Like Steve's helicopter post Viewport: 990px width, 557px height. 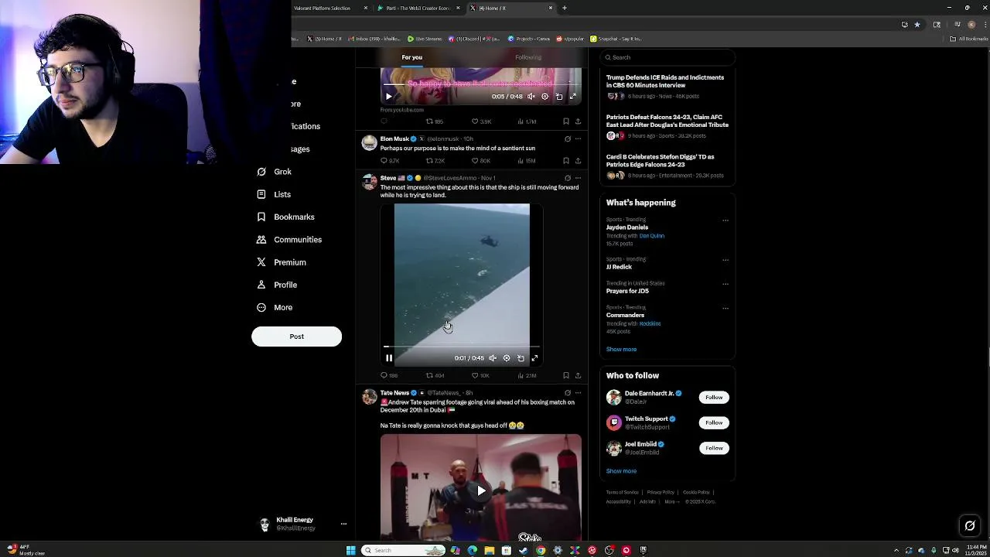[480, 376]
